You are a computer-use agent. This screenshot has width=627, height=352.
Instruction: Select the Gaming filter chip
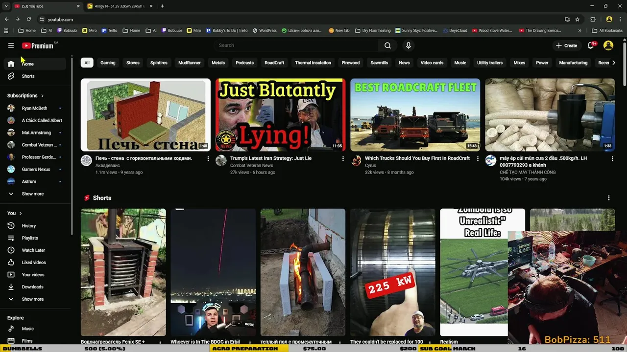(x=108, y=63)
